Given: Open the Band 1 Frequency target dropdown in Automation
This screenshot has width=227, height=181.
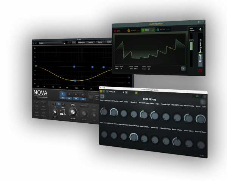Looking at the screenshot, I should [196, 29].
